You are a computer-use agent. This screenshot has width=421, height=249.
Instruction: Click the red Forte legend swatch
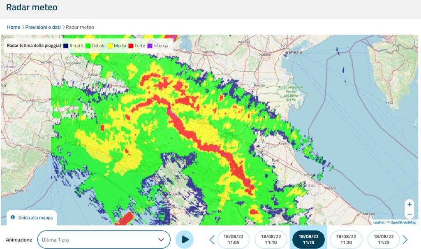(x=131, y=46)
